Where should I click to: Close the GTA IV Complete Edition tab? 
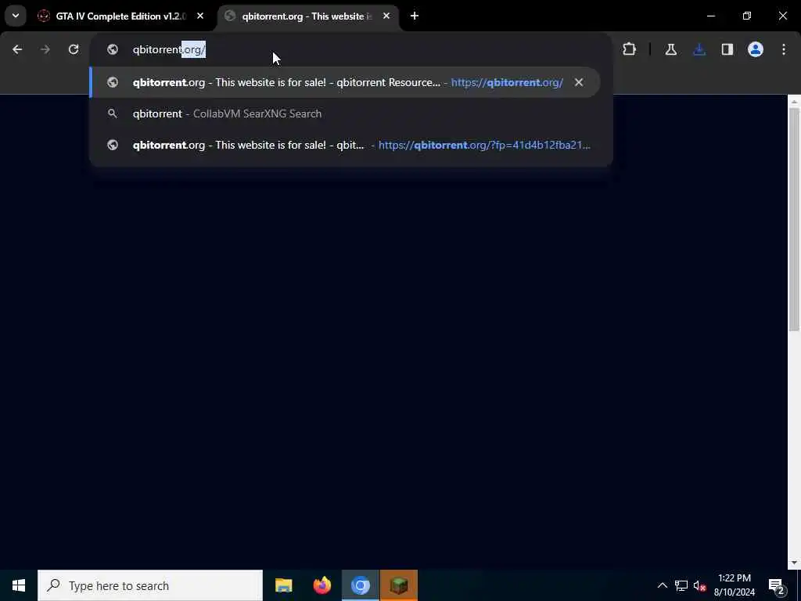coord(200,16)
